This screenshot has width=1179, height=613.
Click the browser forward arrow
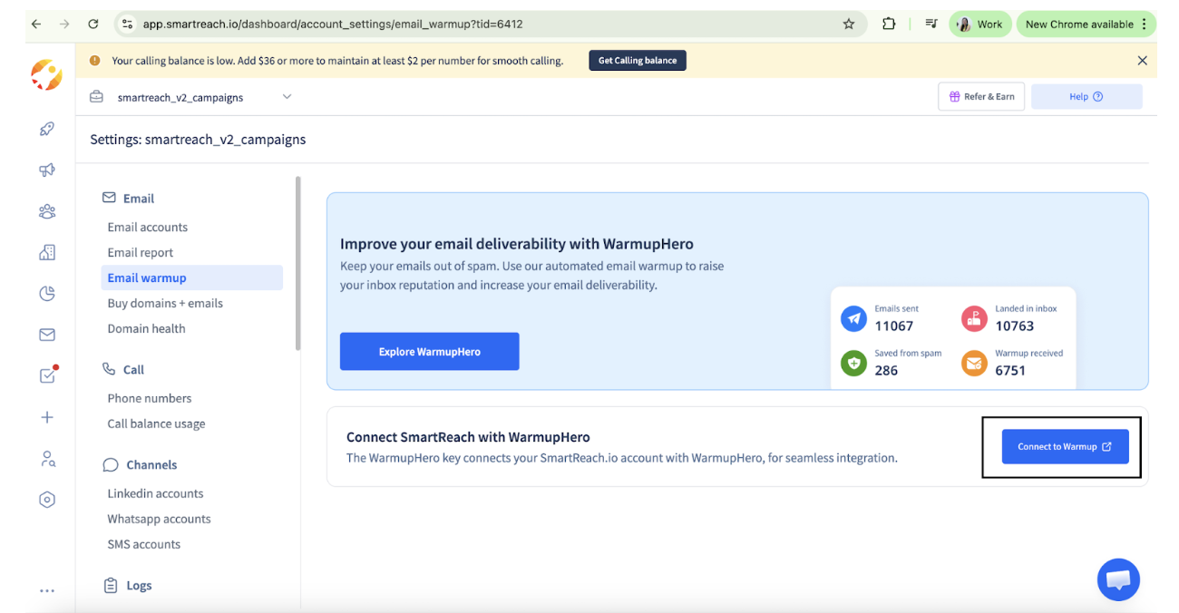click(x=64, y=24)
